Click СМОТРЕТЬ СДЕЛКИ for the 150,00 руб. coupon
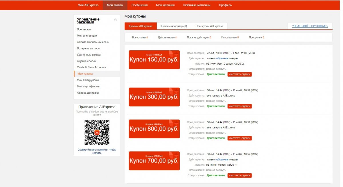Image resolution: width=343 pixels, height=187 pixels. pyautogui.click(x=240, y=74)
